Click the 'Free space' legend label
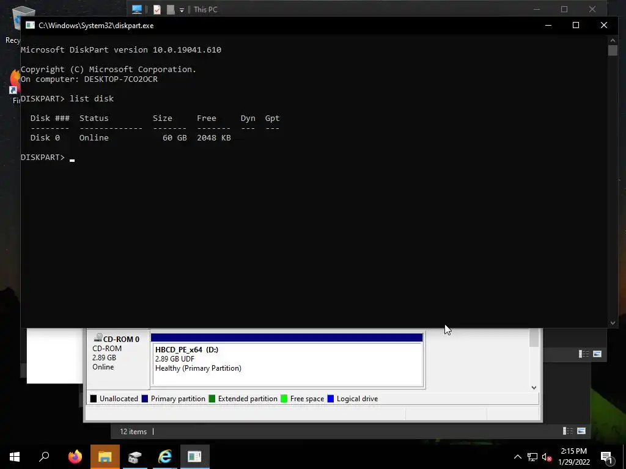The image size is (626, 469). click(307, 399)
